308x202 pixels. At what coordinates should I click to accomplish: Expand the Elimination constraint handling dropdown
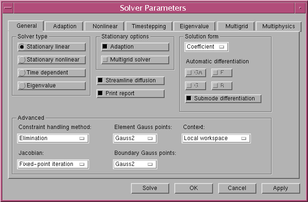point(53,138)
